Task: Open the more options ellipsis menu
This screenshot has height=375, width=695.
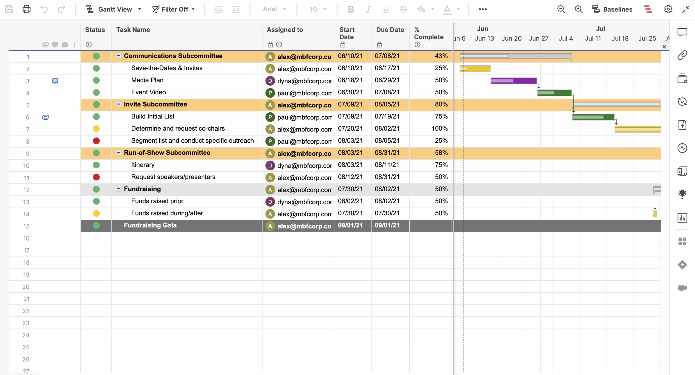Action: (x=482, y=9)
